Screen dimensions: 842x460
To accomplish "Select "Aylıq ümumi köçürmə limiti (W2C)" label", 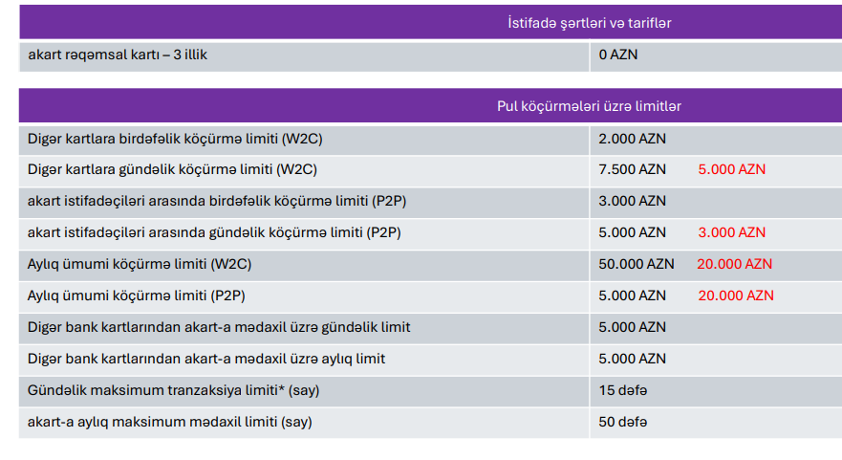I will coord(140,264).
